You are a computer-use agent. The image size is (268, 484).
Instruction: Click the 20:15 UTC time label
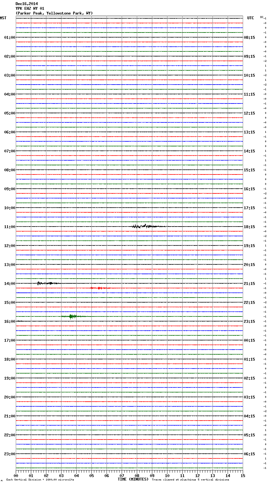tap(249, 265)
